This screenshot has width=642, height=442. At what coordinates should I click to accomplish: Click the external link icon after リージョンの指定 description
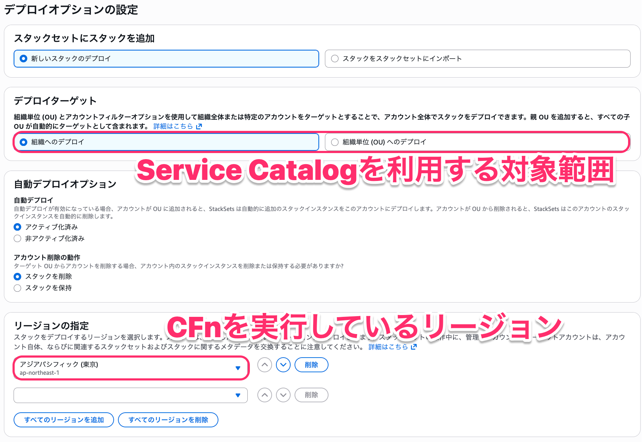(x=414, y=346)
